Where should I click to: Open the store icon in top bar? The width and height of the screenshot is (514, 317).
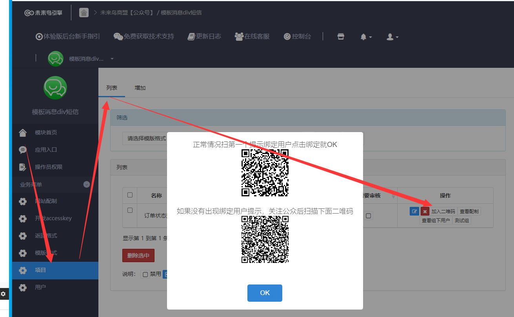click(x=341, y=36)
